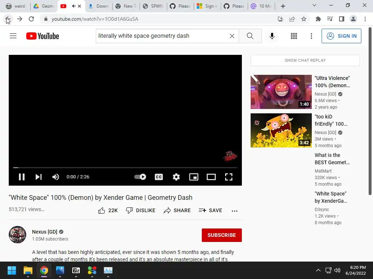The height and width of the screenshot is (279, 373).
Task: Mute the video volume speaker icon
Action: pos(56,177)
